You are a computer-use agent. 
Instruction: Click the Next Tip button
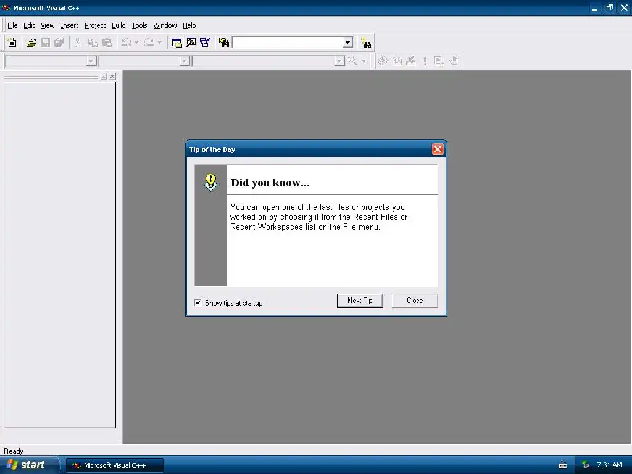pyautogui.click(x=360, y=301)
